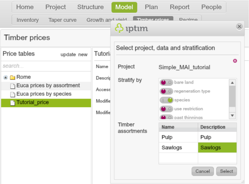Click the new link to create a price table
The width and height of the screenshot is (249, 184).
83,55
